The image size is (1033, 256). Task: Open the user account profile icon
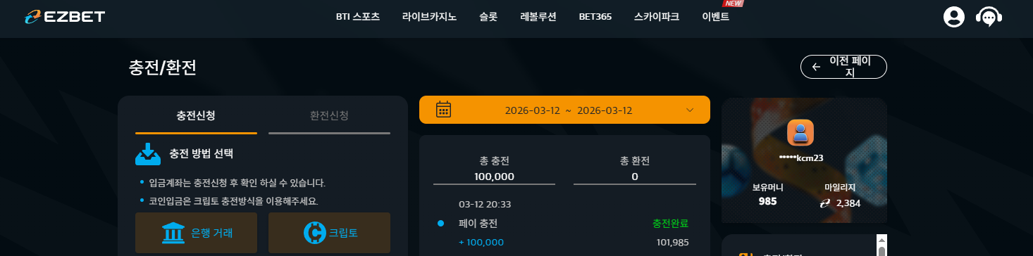(953, 17)
